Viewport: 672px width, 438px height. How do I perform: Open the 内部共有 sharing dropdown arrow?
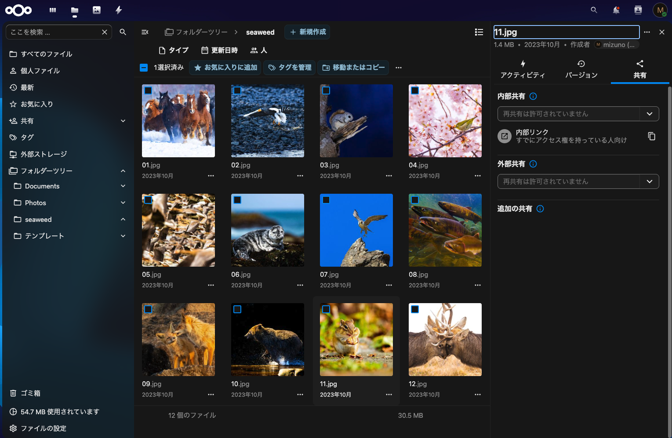click(x=649, y=114)
